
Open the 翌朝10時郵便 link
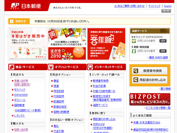(61, 112)
